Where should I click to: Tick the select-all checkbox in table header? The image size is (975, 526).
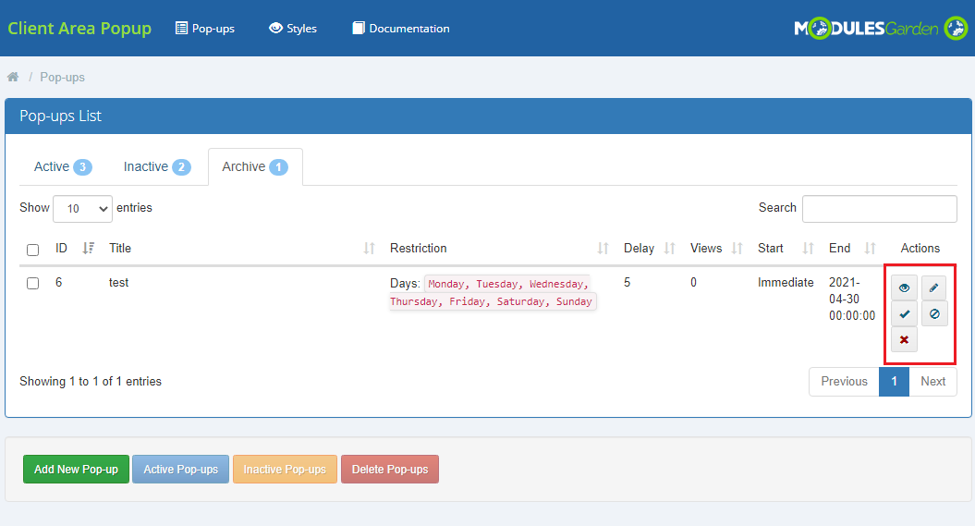click(33, 250)
